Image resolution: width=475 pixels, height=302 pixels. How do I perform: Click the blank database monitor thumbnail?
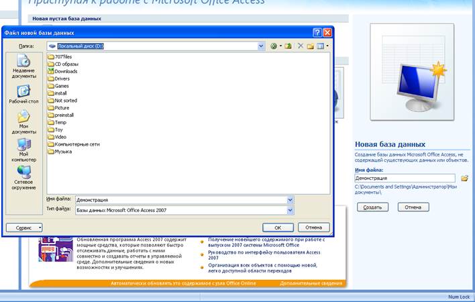tap(412, 72)
